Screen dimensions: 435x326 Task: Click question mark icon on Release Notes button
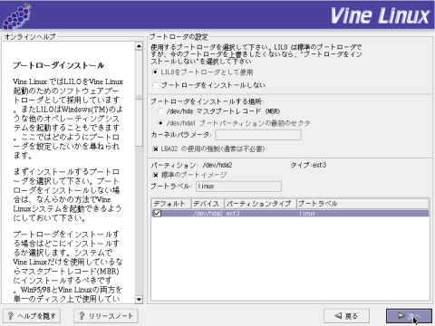click(82, 316)
